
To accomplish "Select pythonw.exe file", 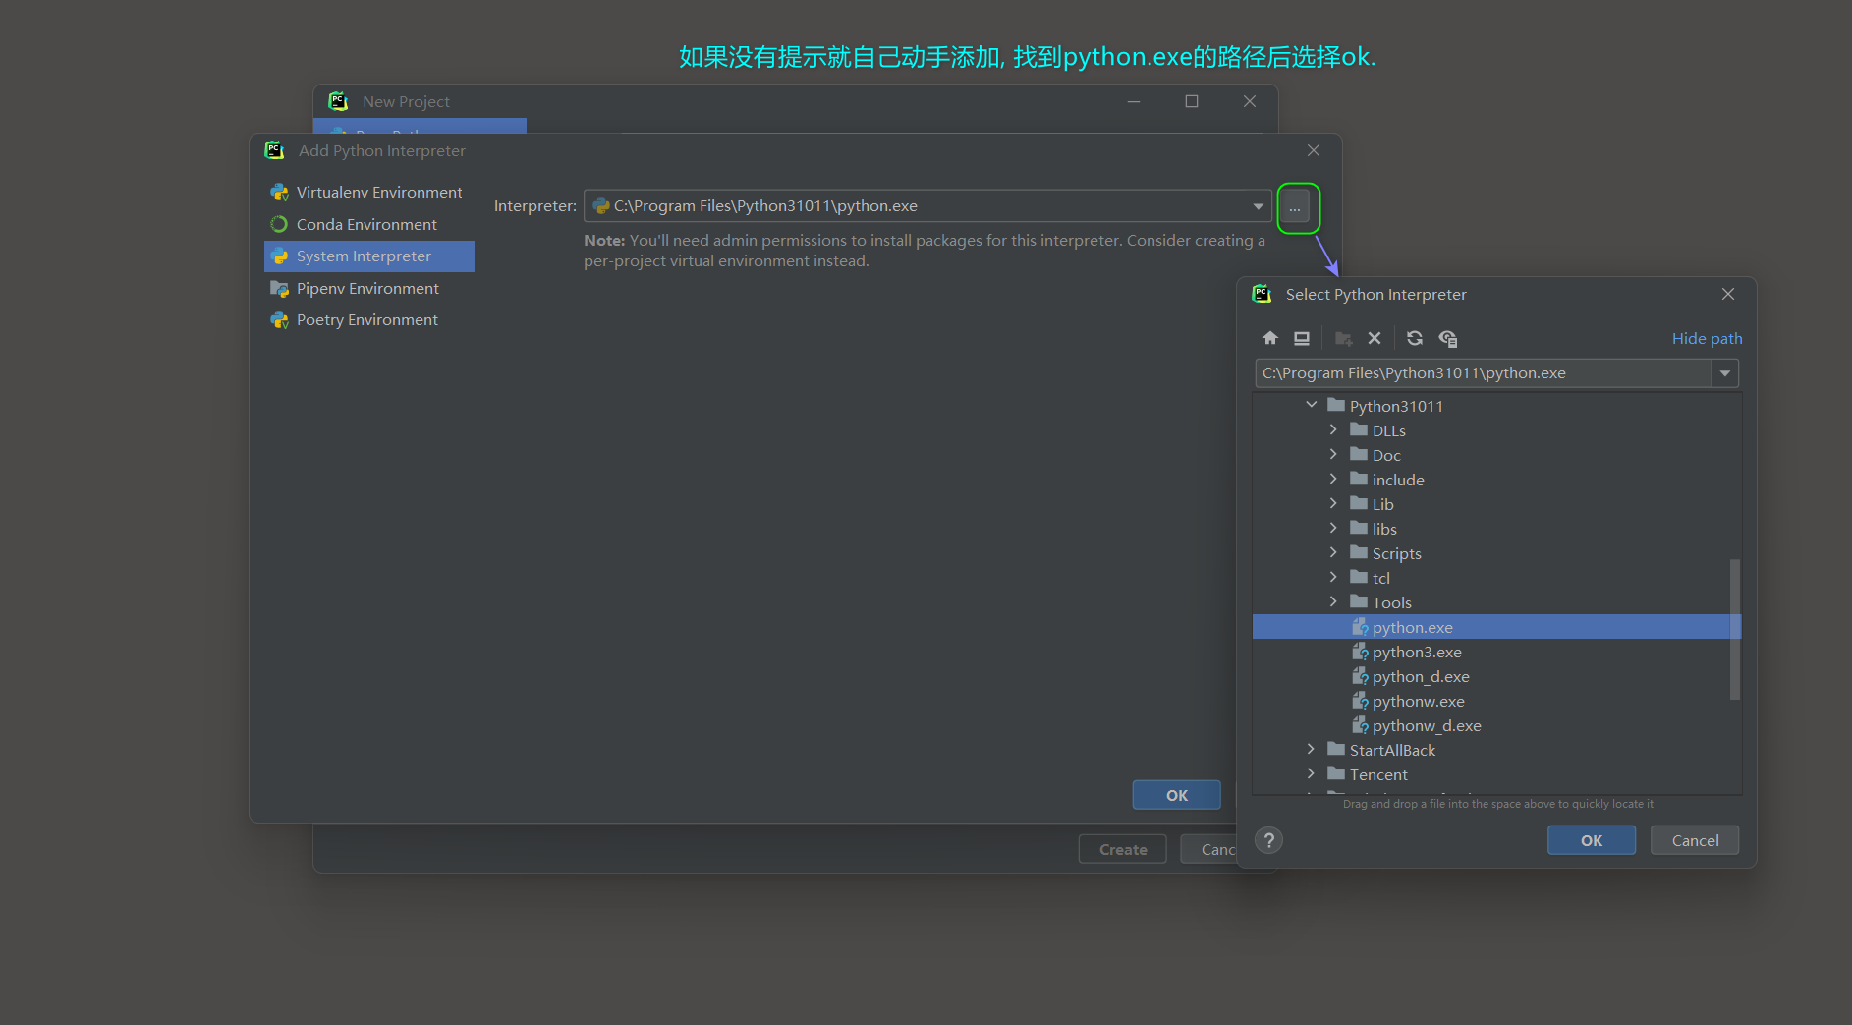I will coord(1496,701).
